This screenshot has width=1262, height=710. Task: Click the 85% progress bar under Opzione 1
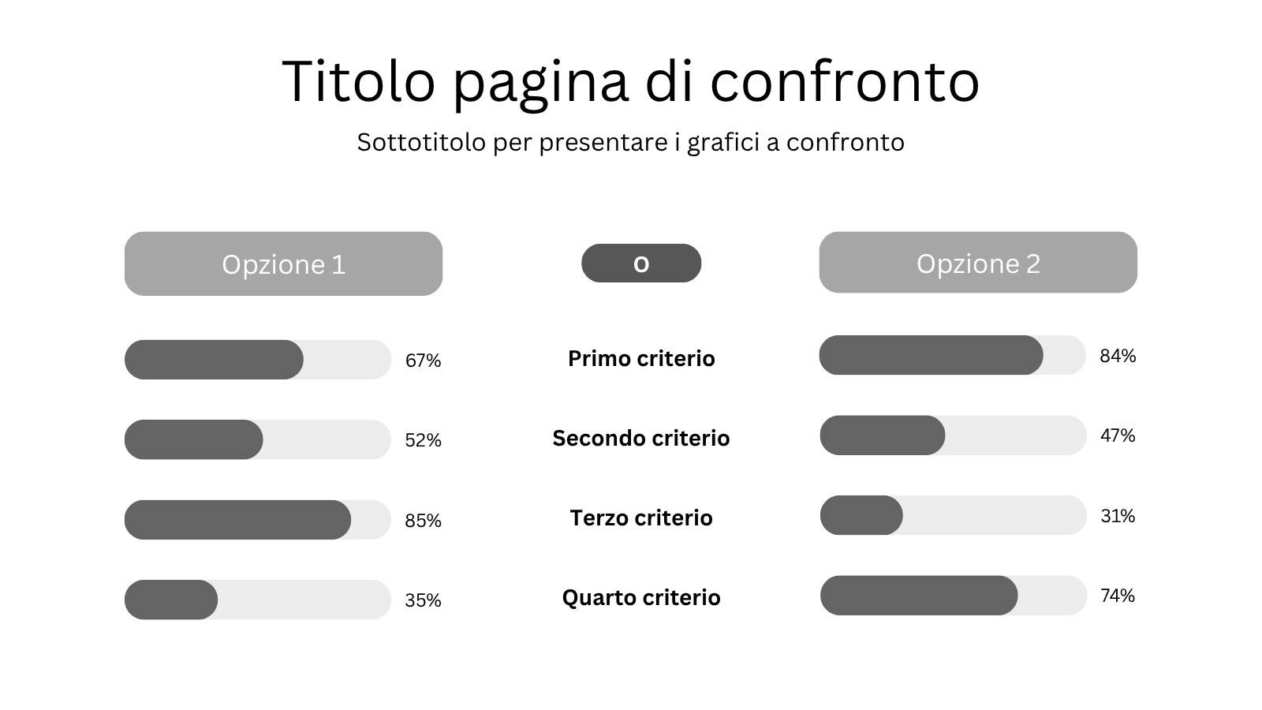click(x=258, y=520)
